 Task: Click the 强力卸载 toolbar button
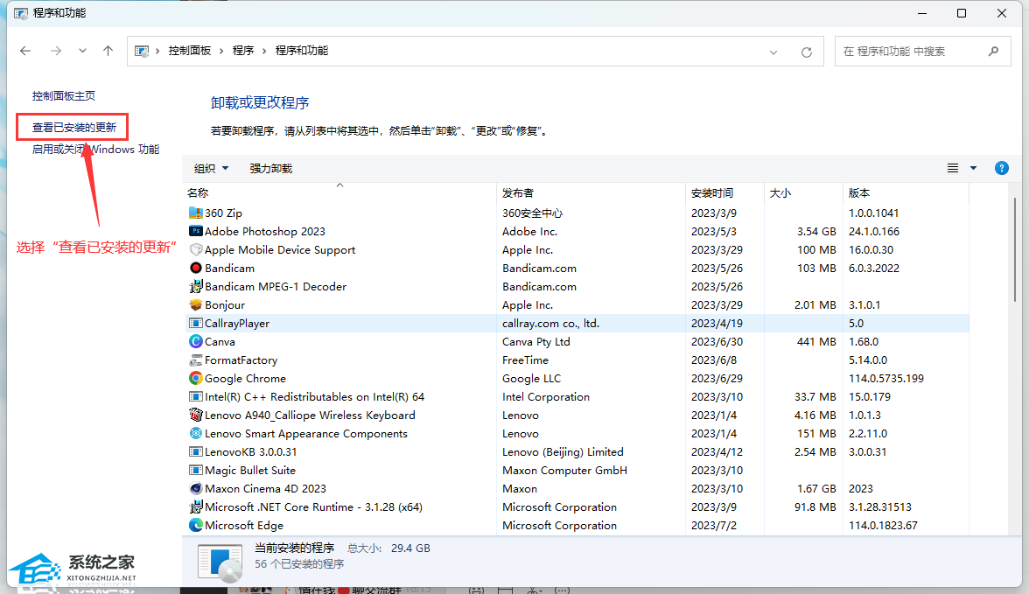pos(270,169)
